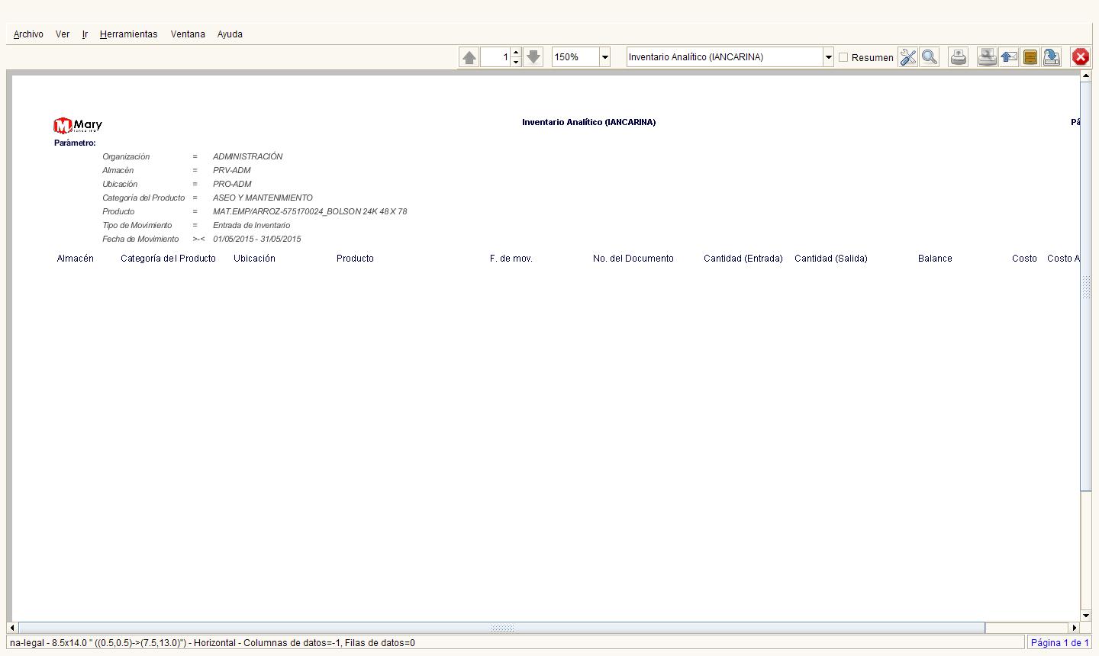Viewport: 1099px width, 656px height.
Task: Click the export report icon
Action: pyautogui.click(x=1052, y=57)
